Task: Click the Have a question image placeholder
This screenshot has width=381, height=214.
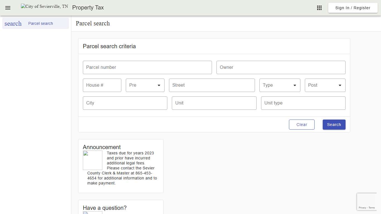Action: [92, 212]
